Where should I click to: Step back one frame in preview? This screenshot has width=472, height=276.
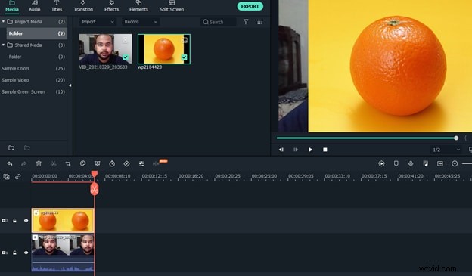tap(281, 150)
